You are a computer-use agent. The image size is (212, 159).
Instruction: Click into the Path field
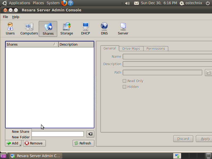point(162,72)
